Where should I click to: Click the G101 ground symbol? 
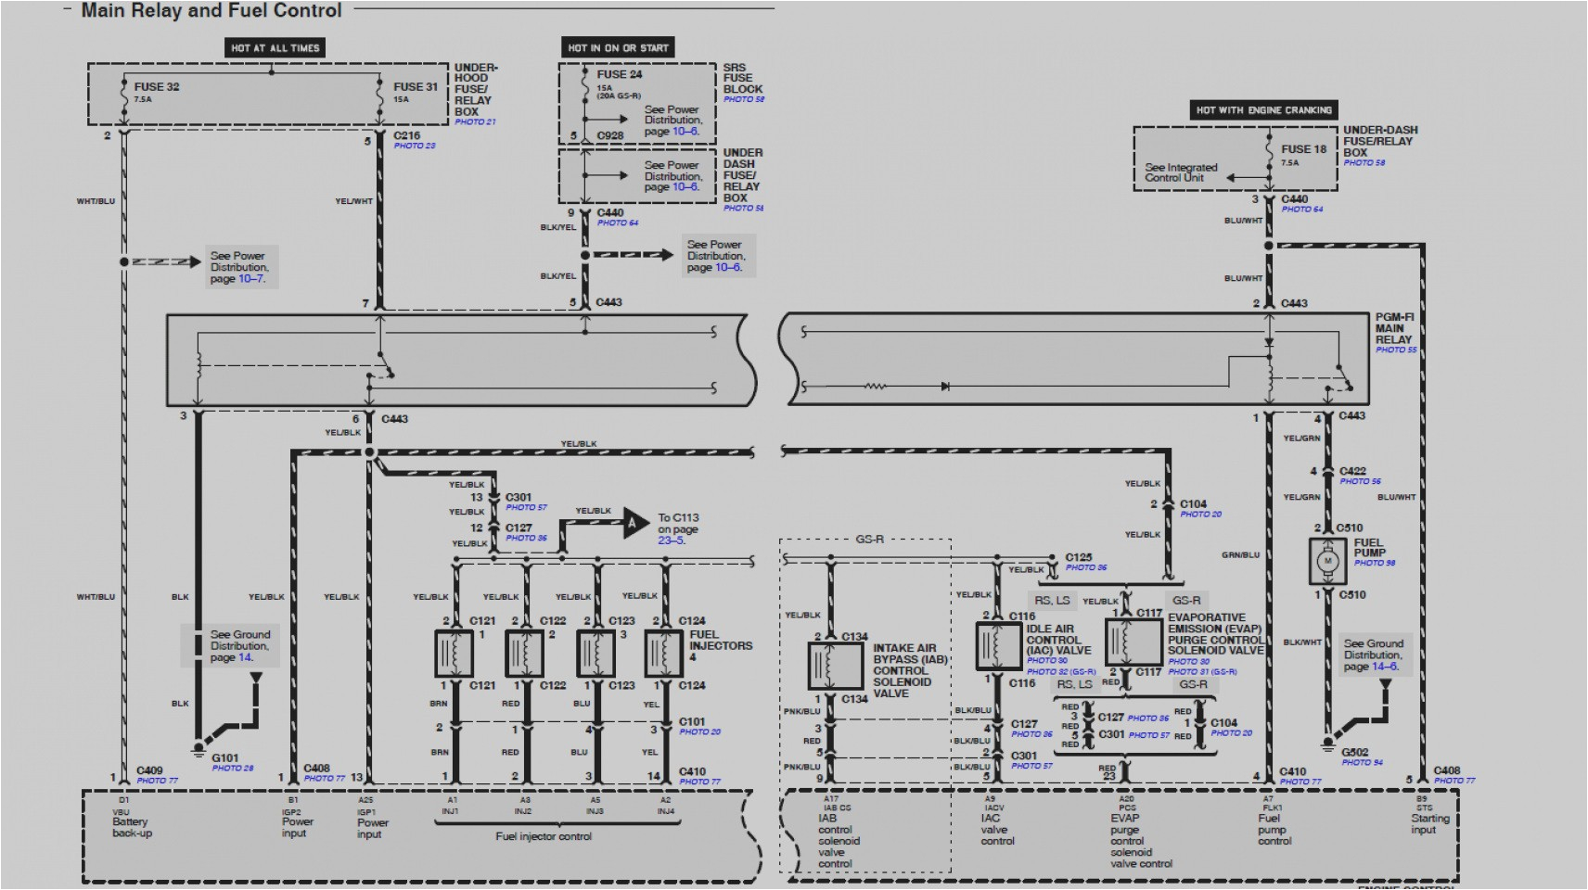tap(199, 749)
